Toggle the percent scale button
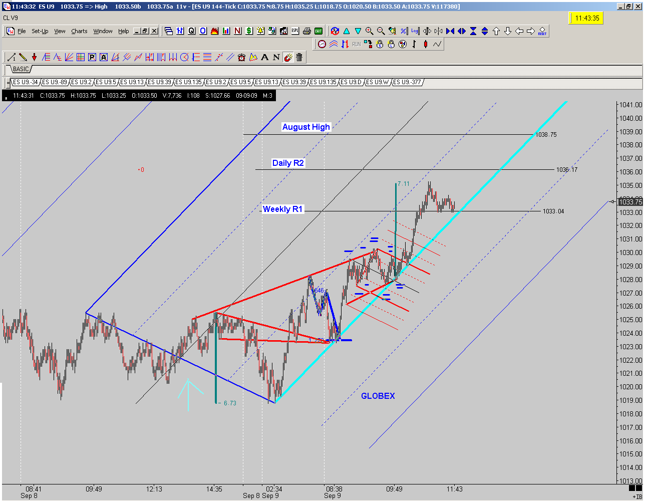The height and width of the screenshot is (501, 645). click(404, 31)
